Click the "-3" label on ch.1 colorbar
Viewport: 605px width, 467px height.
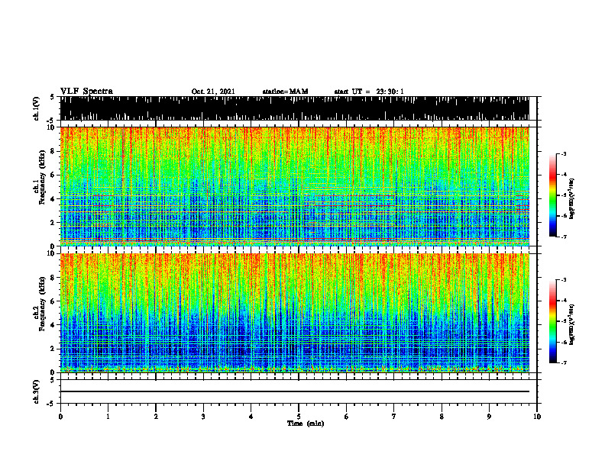[x=564, y=153]
